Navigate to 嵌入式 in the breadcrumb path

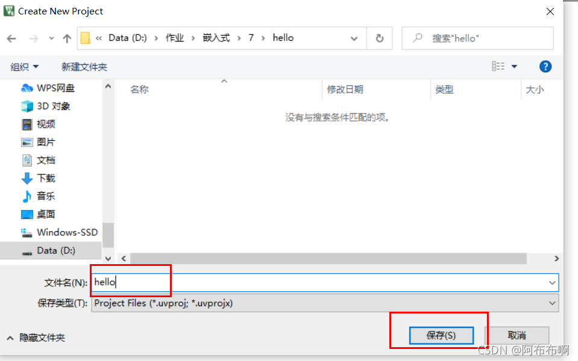pos(216,37)
